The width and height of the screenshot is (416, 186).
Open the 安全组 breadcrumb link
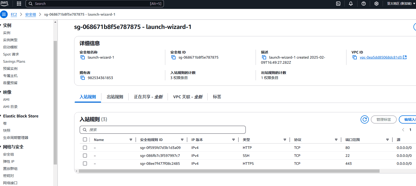31,14
